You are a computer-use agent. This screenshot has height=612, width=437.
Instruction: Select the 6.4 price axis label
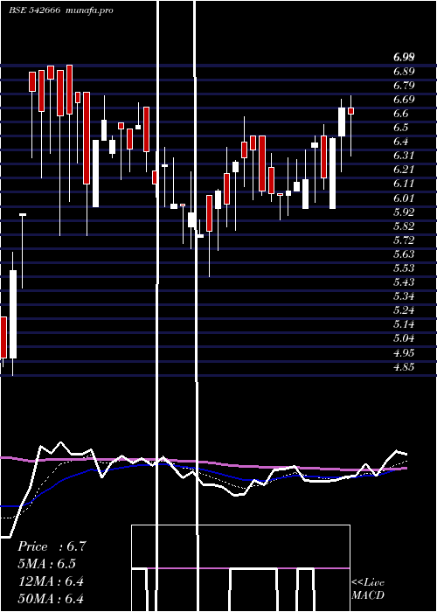tap(401, 142)
